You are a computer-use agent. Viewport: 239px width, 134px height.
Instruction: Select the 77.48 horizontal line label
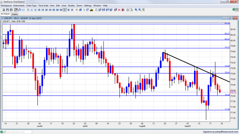point(227,109)
